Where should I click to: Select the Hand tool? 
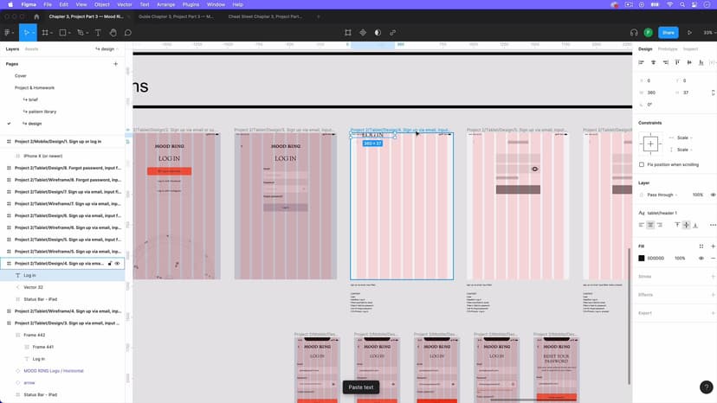coord(113,33)
